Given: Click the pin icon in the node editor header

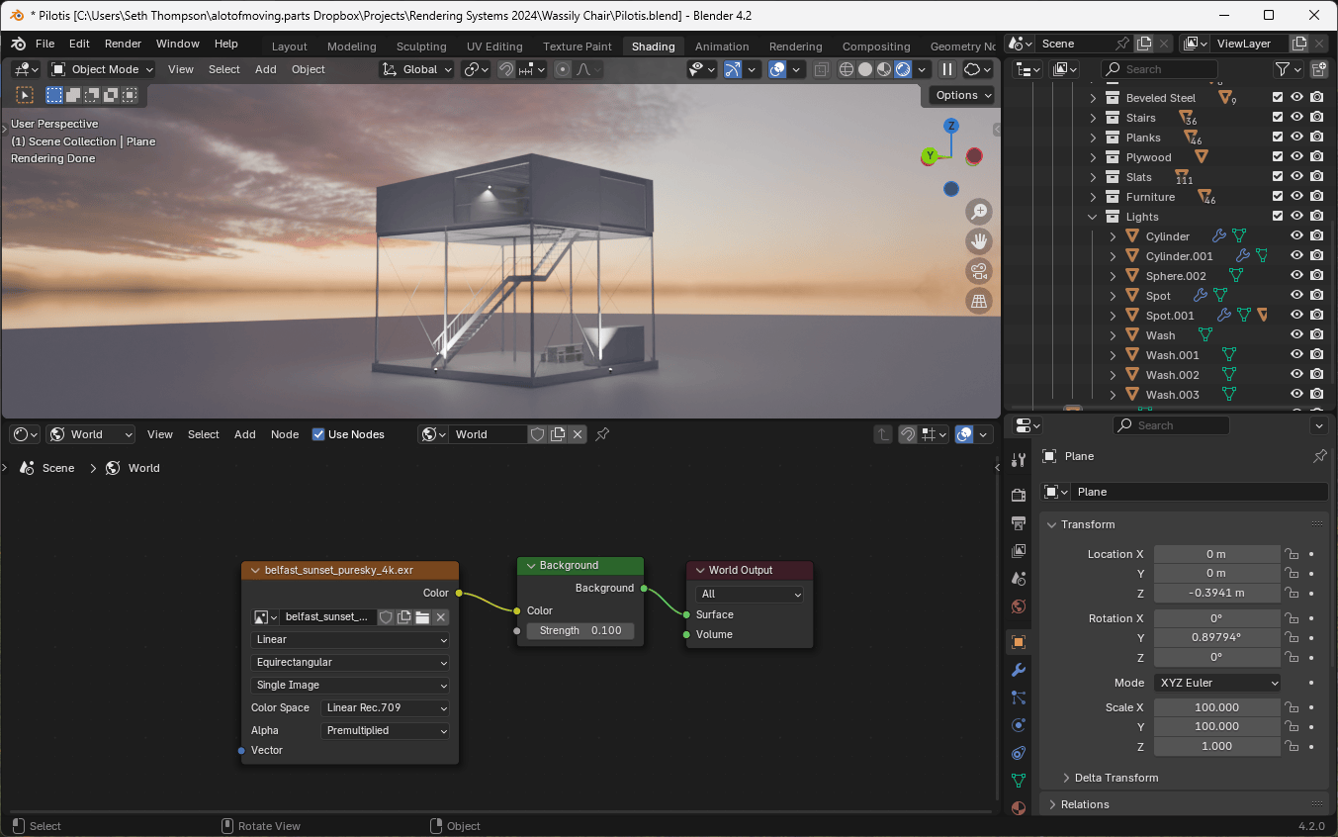Looking at the screenshot, I should point(602,434).
